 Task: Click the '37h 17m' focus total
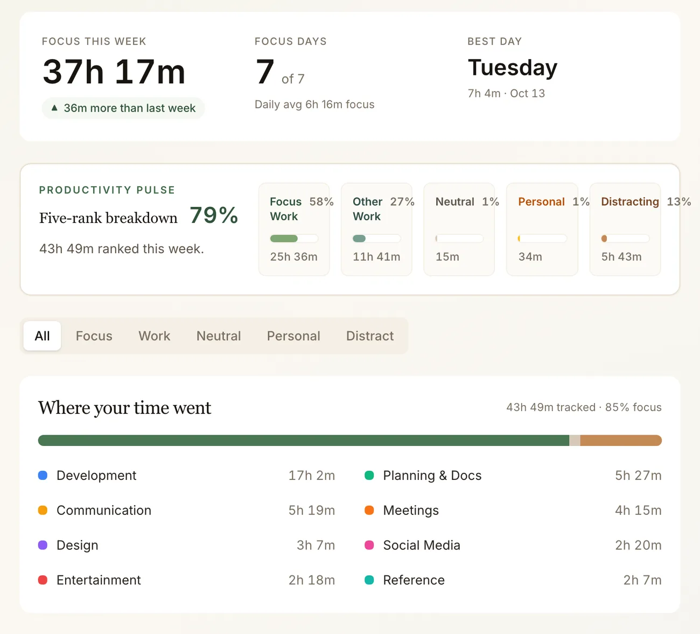[114, 72]
